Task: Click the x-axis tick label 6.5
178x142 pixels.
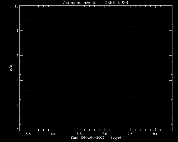Action: click(x=79, y=134)
